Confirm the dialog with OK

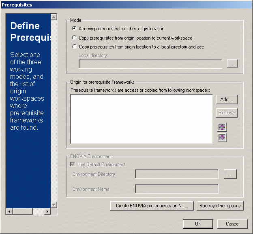click(198, 224)
